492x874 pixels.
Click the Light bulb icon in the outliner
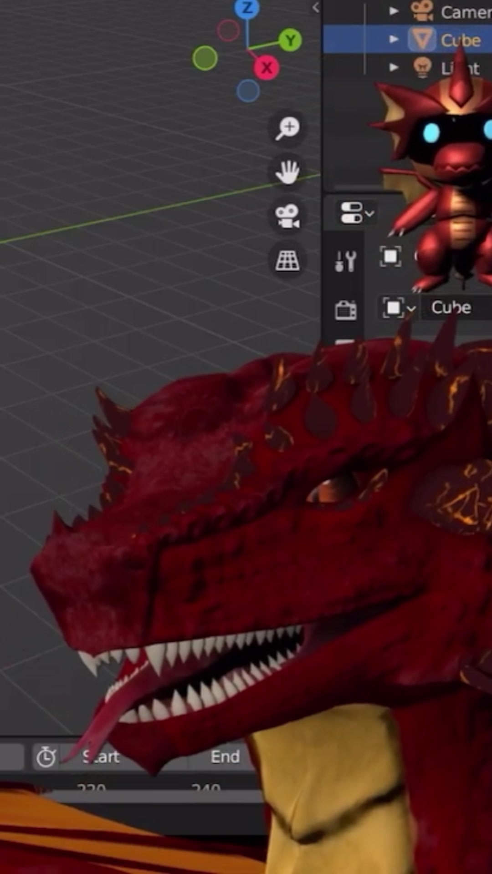coord(422,67)
